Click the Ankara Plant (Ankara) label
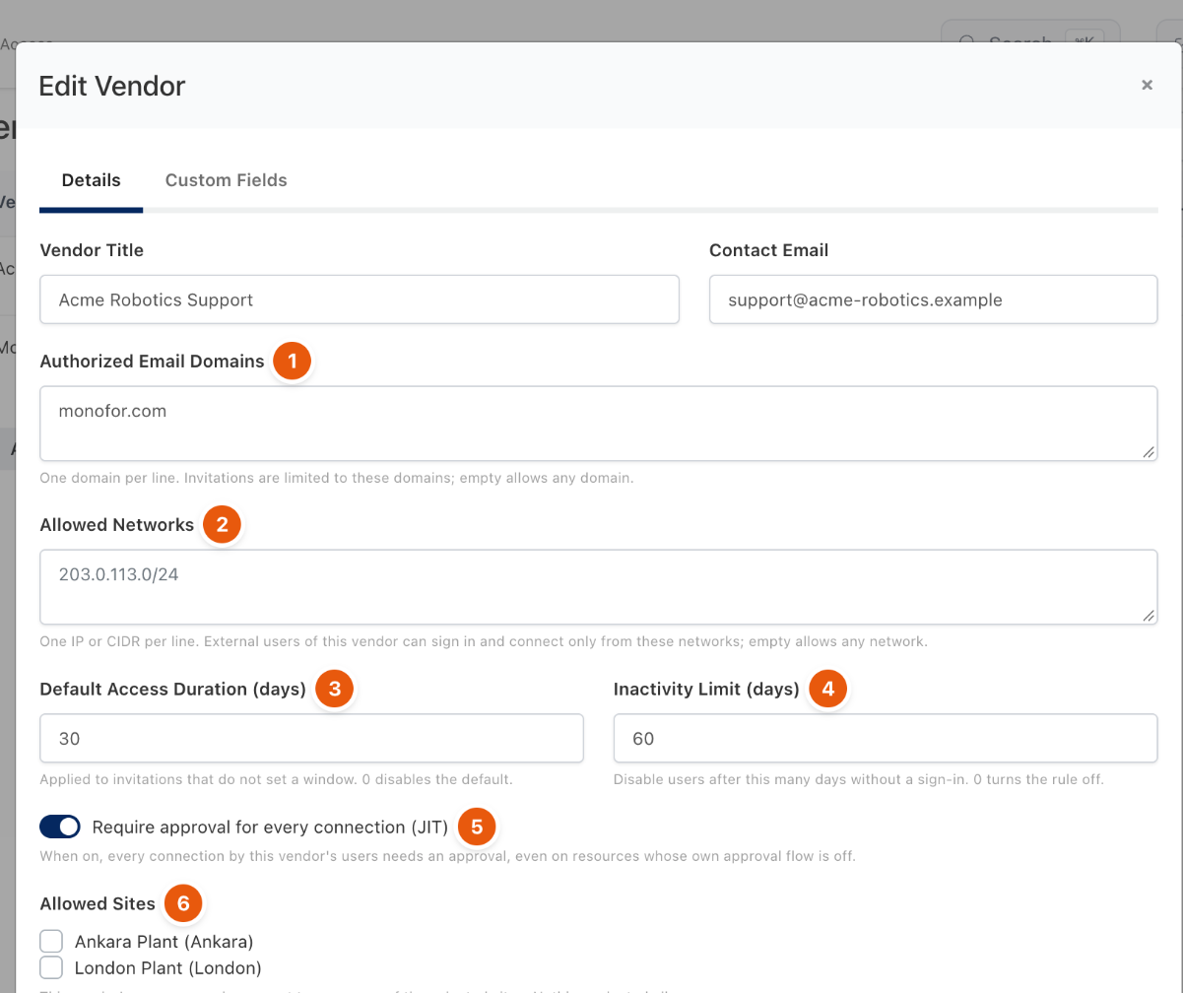The width and height of the screenshot is (1183, 993). (x=164, y=941)
